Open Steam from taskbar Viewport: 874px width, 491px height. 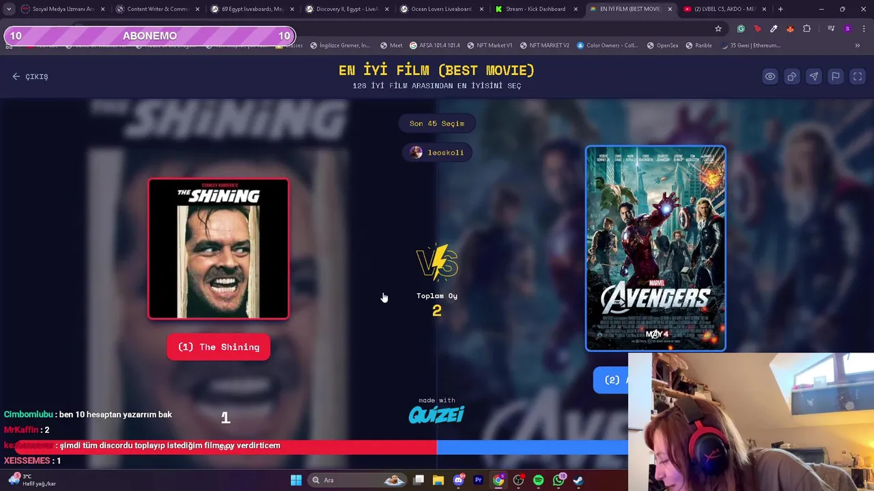578,480
